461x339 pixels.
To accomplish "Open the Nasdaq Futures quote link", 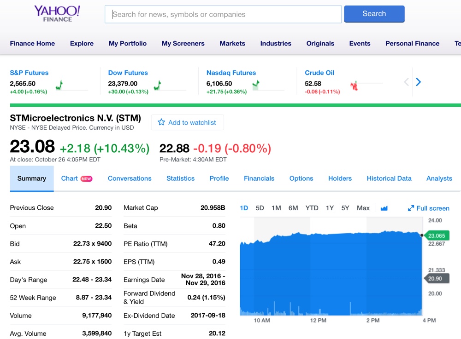I will pos(231,73).
